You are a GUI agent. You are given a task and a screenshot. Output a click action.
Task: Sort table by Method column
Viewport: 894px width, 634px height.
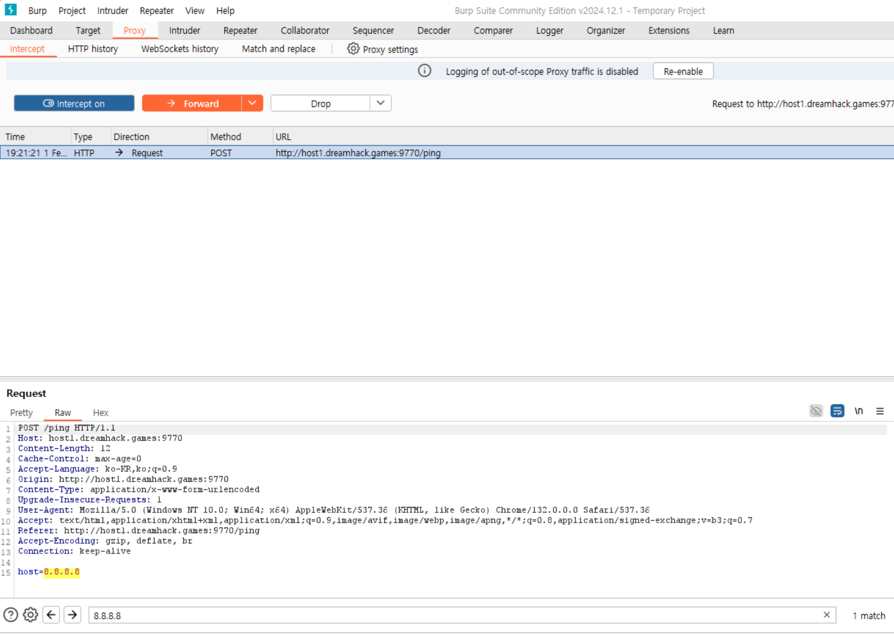(240, 137)
